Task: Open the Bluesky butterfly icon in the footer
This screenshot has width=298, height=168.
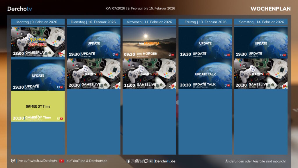Action: point(141,161)
